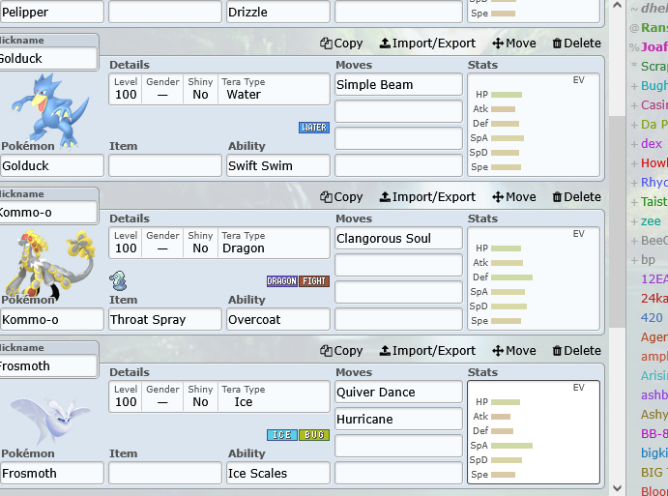Click Frosmoth's Bug type badge
This screenshot has width=668, height=496.
click(x=314, y=435)
